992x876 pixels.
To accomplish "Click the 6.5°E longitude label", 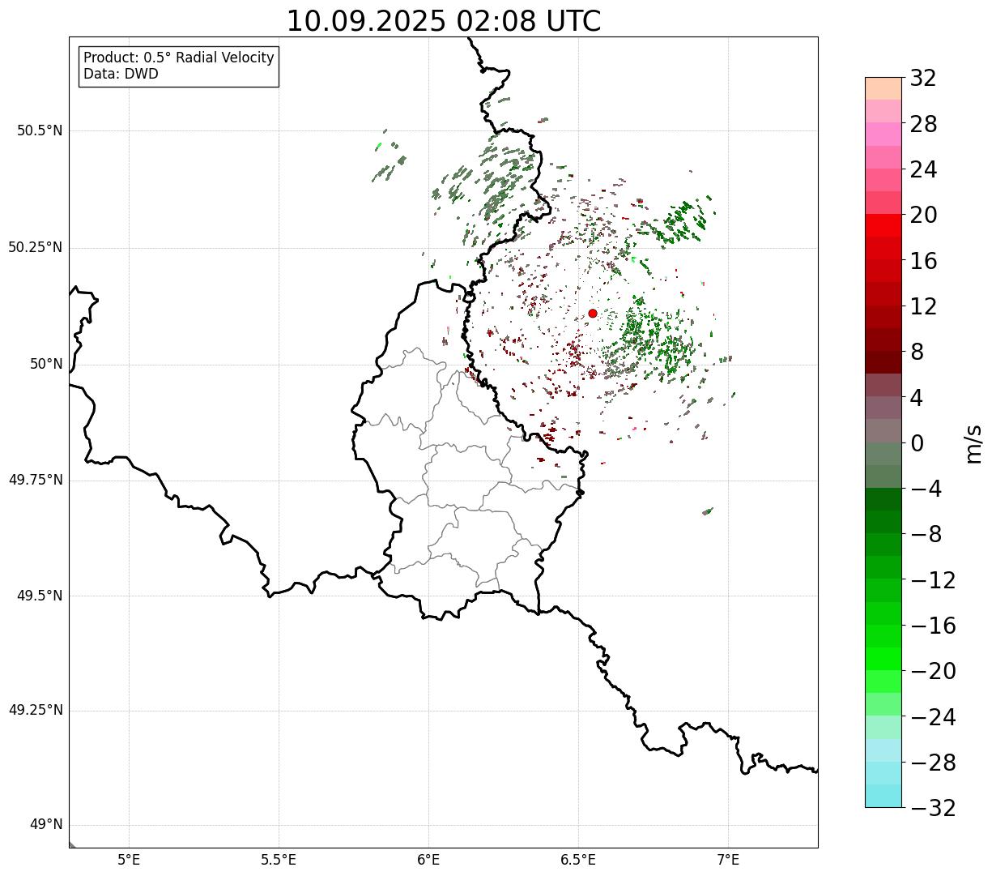I will click(x=578, y=860).
